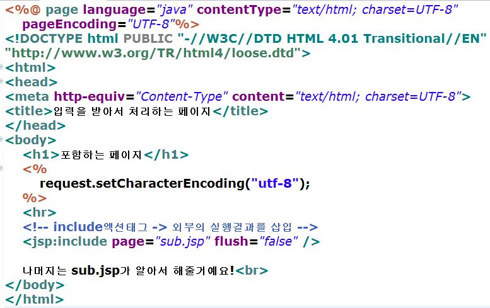Place the cursor on the opening <head> tag
Viewport: 490px width, 308px height.
click(32, 82)
